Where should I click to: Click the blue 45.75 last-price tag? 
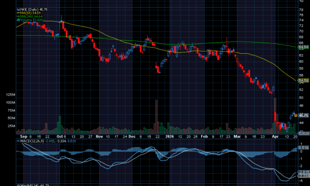pyautogui.click(x=304, y=115)
